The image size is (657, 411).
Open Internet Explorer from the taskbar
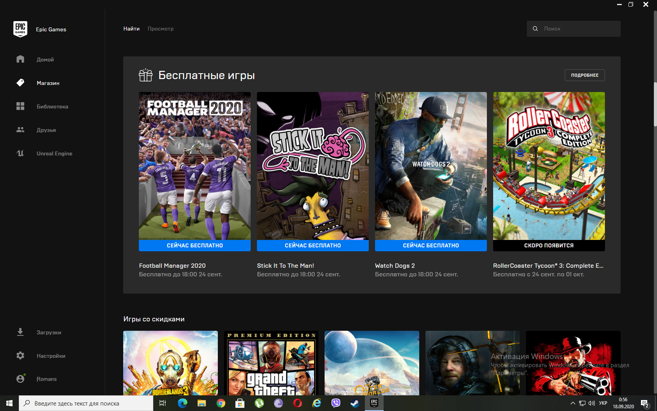click(x=317, y=403)
